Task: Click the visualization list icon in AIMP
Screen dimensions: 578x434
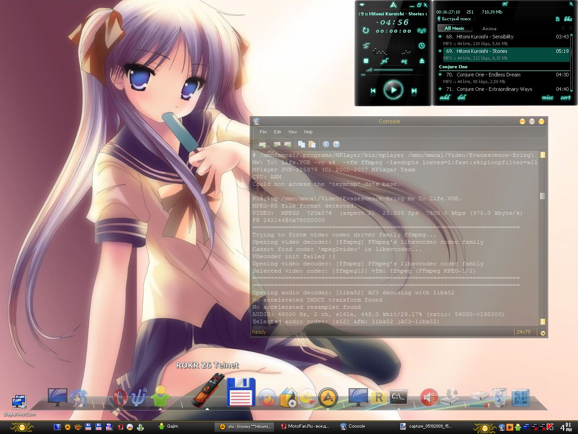Action: [366, 46]
